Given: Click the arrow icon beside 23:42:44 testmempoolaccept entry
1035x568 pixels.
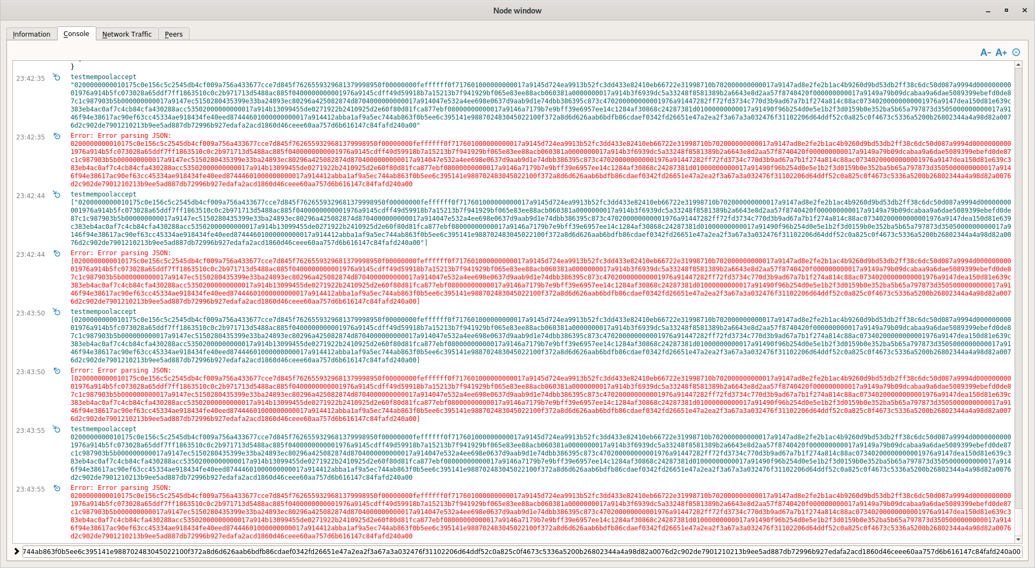Looking at the screenshot, I should (56, 195).
